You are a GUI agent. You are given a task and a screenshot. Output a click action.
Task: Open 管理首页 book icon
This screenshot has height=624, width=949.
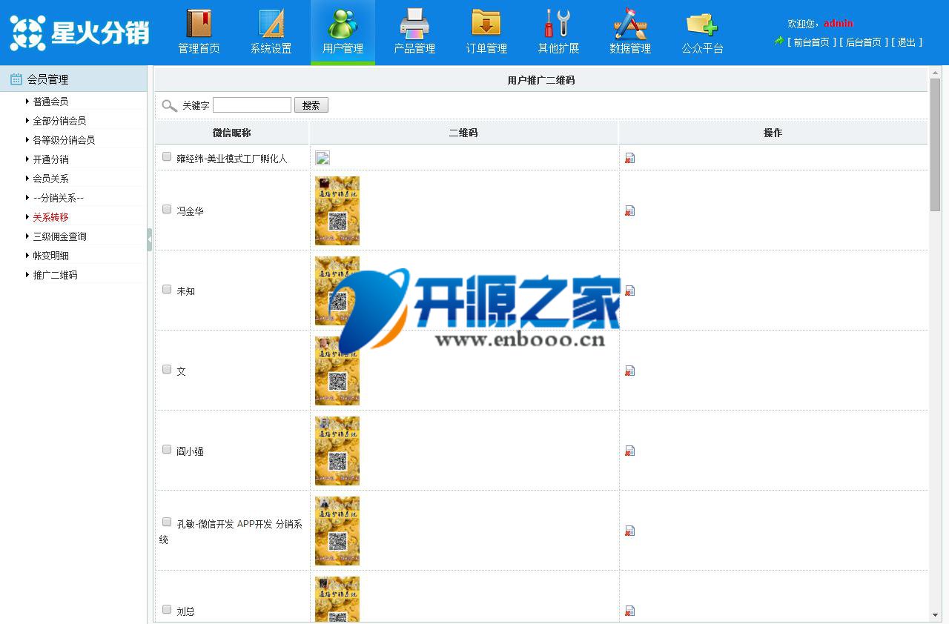[199, 24]
